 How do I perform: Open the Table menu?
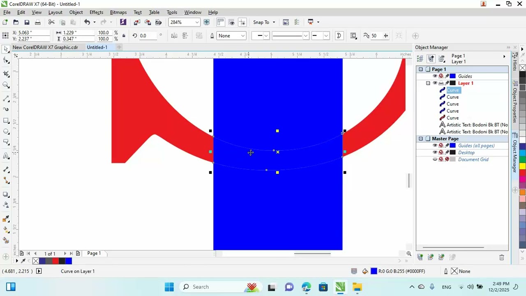pos(154,12)
